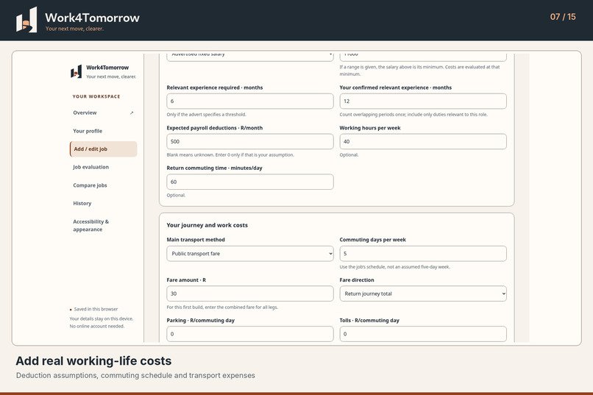The width and height of the screenshot is (593, 395).
Task: Click Relevant experience required months field
Action: click(250, 102)
